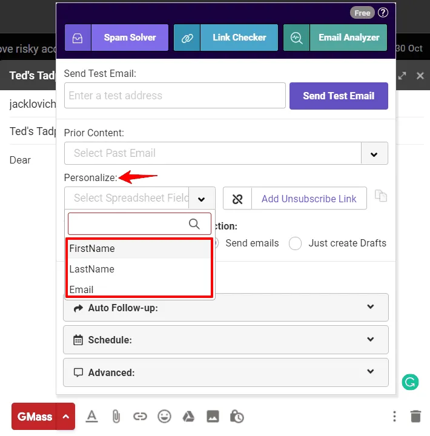
Task: Click the Google Drive insert icon
Action: [x=188, y=417]
